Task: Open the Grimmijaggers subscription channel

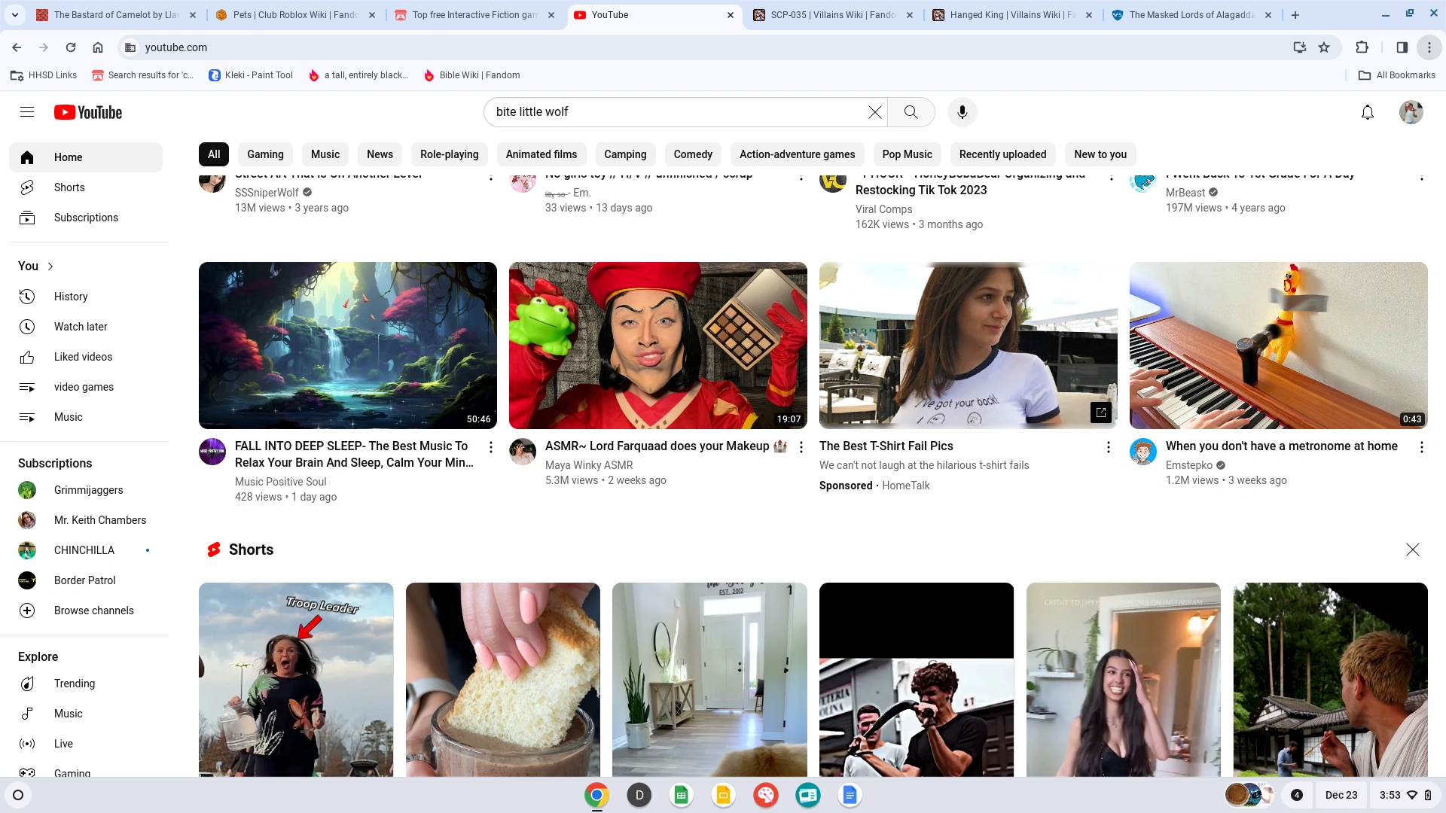Action: 88,490
